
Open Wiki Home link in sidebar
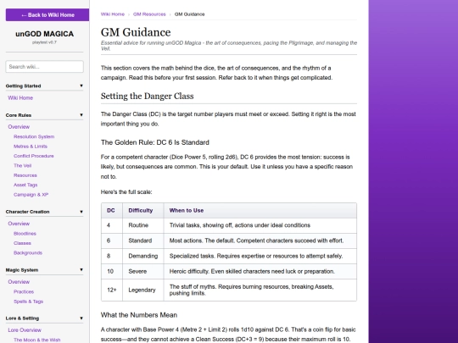point(20,97)
